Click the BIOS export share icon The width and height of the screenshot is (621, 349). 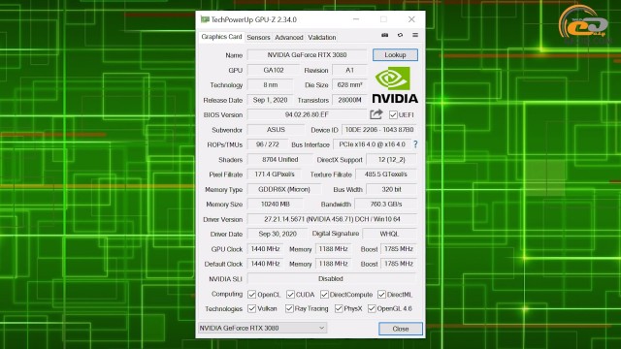[376, 114]
